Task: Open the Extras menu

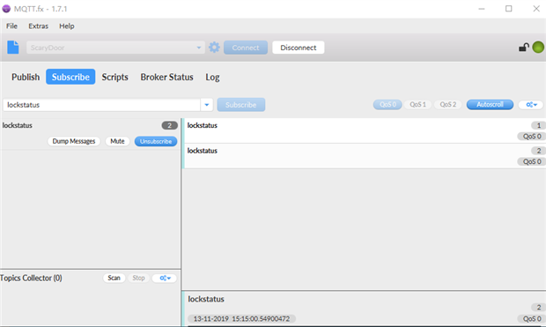Action: pos(38,26)
